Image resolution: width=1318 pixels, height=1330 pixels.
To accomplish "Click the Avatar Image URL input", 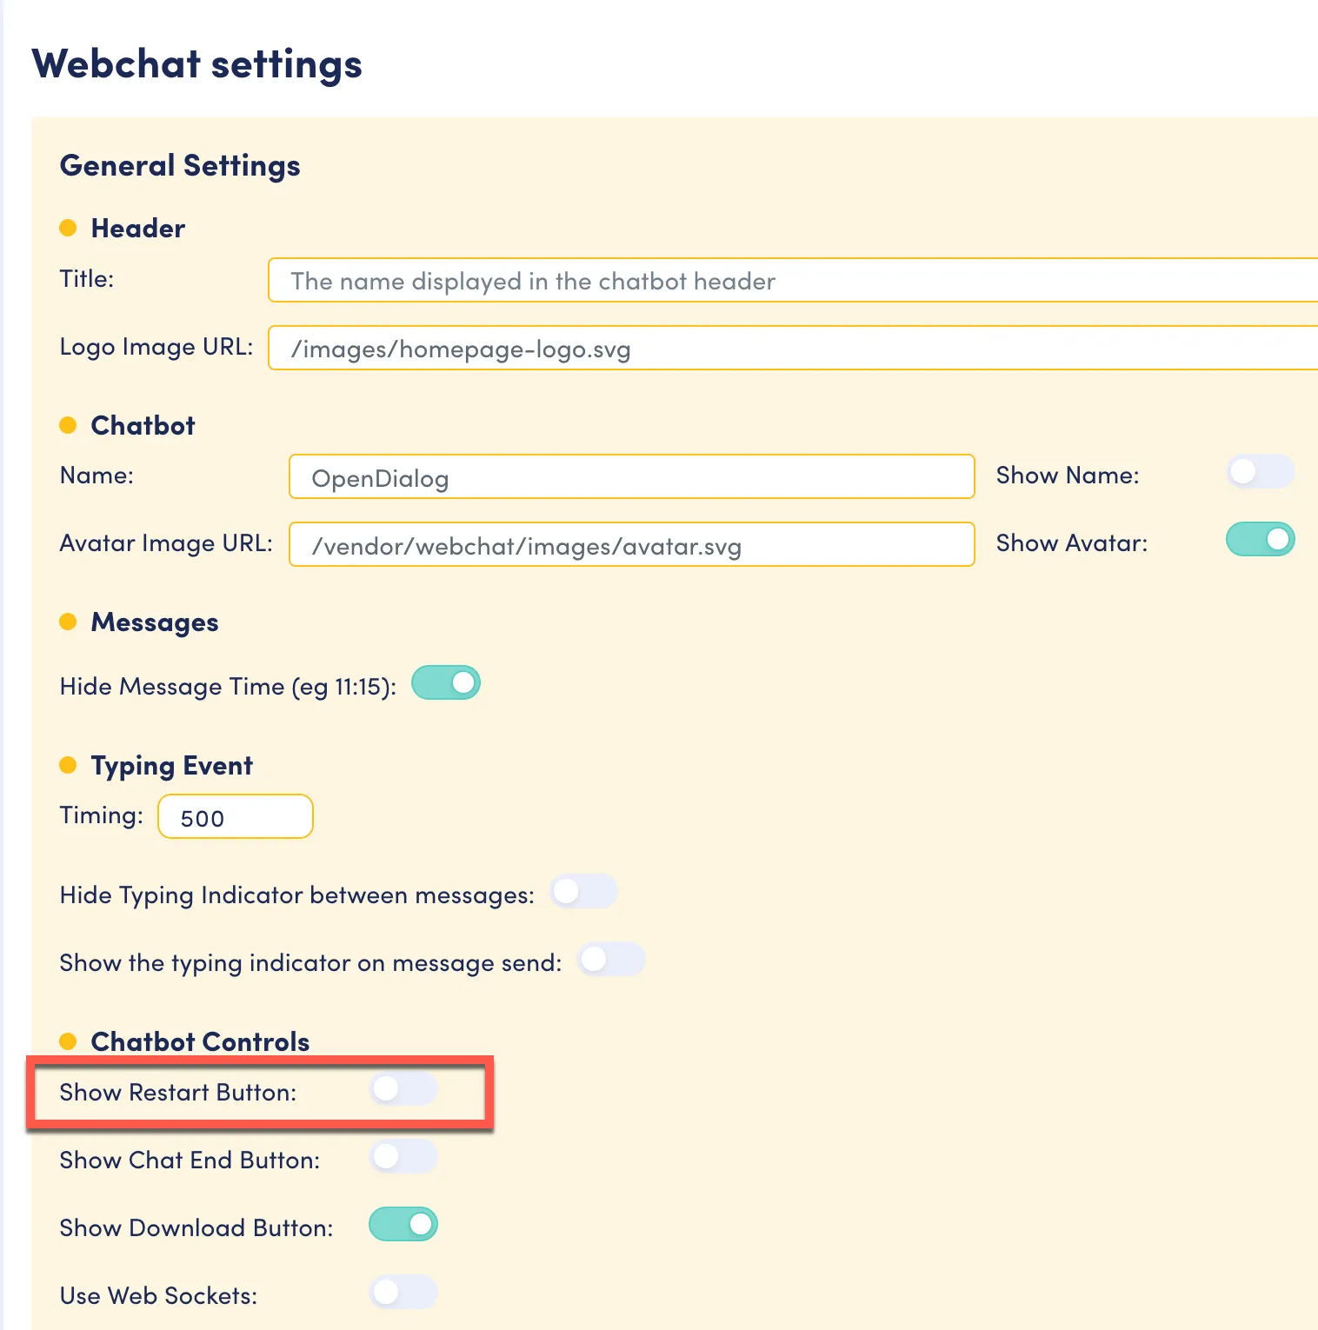I will [632, 544].
